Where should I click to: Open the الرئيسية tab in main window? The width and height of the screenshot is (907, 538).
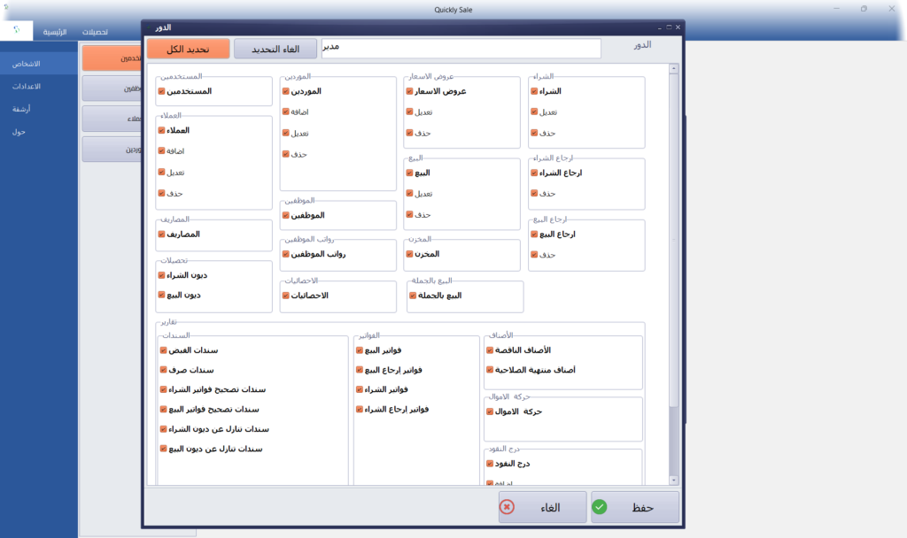55,32
